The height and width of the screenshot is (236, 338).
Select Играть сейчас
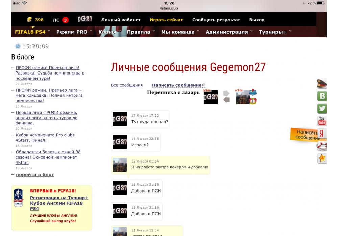pyautogui.click(x=166, y=20)
